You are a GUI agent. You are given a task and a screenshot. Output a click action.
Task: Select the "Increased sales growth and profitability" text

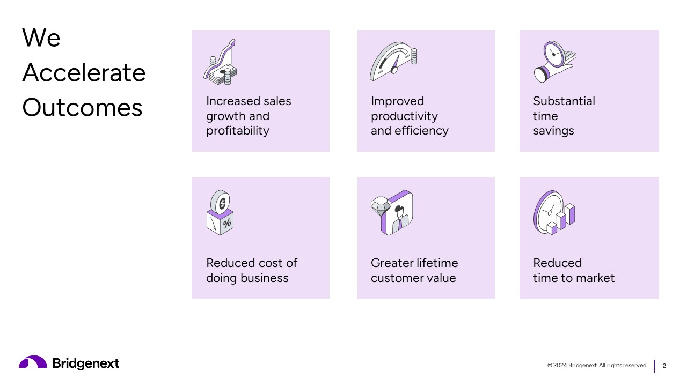pos(249,116)
